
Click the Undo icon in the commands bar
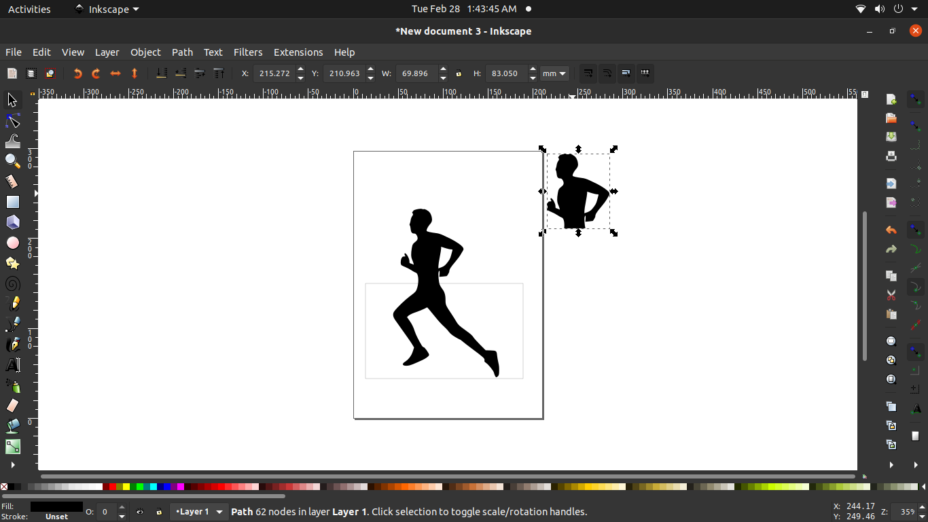pos(891,230)
